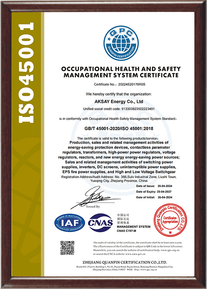
Task: Click "We hereby certify that the organization"
Action: (119, 94)
